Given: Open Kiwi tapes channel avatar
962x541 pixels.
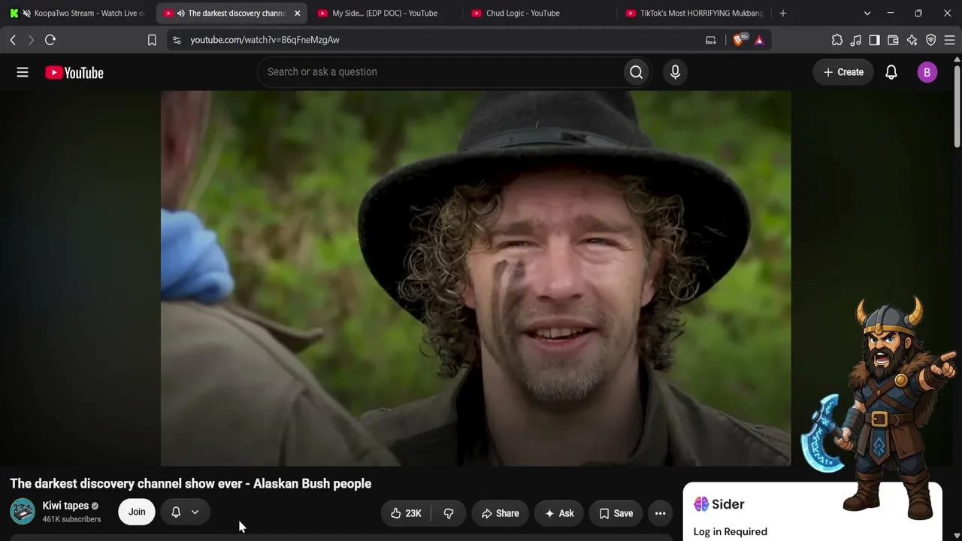Looking at the screenshot, I should 23,512.
